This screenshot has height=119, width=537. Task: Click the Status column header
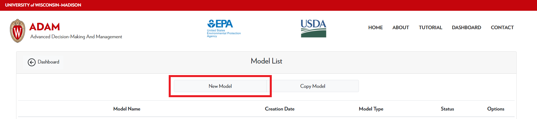click(447, 109)
